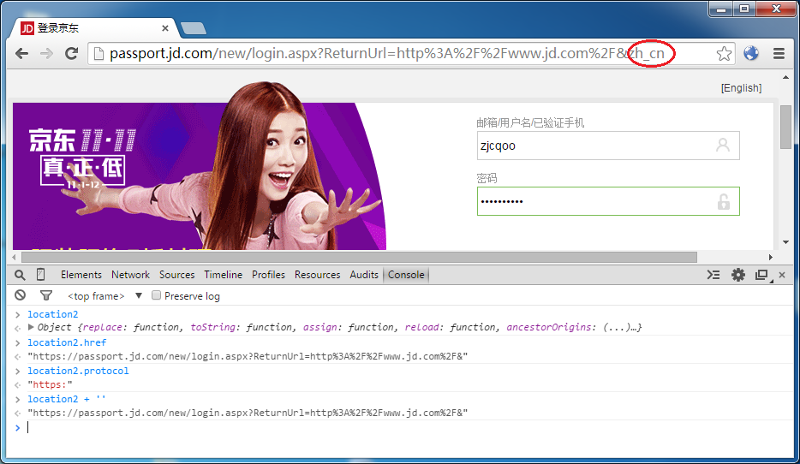Maximize the browser window
The image size is (800, 464).
point(744,9)
